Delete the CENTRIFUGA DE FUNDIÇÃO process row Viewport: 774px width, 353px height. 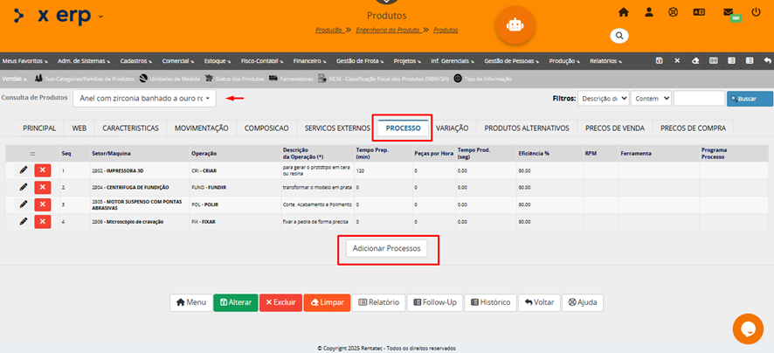click(x=43, y=187)
